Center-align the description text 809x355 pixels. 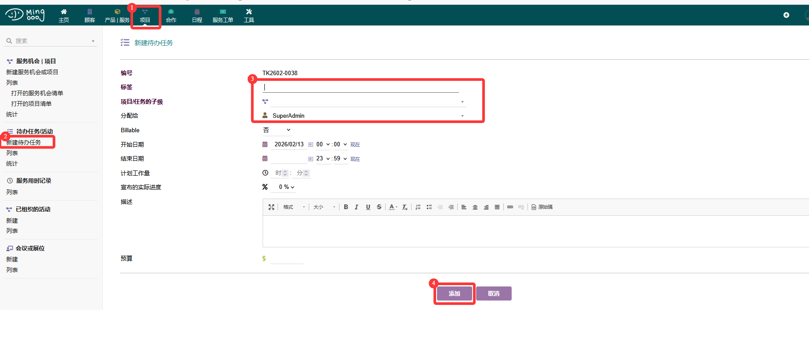point(475,207)
